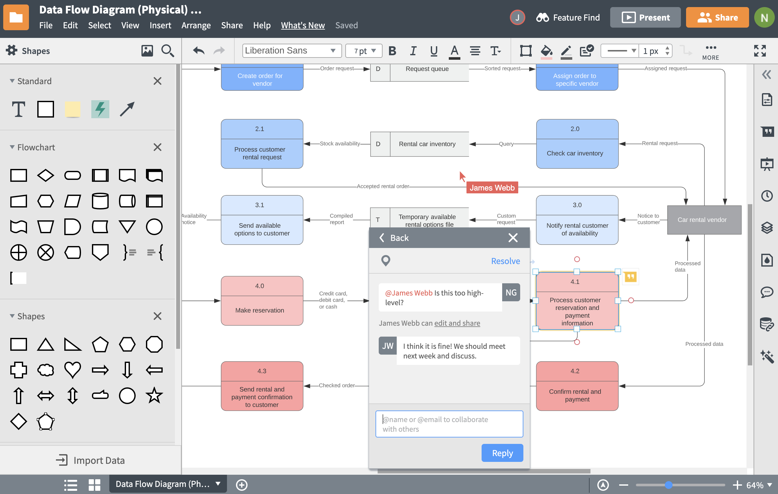Click the image insert icon in toolbar
The height and width of the screenshot is (494, 778).
click(146, 51)
